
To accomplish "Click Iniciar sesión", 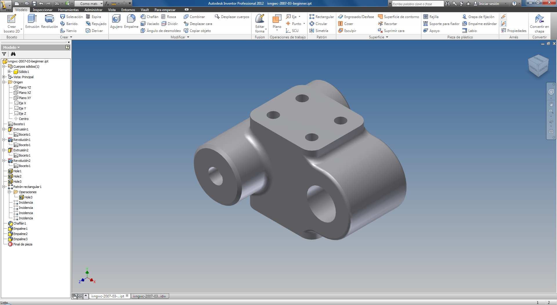I will (x=486, y=3).
